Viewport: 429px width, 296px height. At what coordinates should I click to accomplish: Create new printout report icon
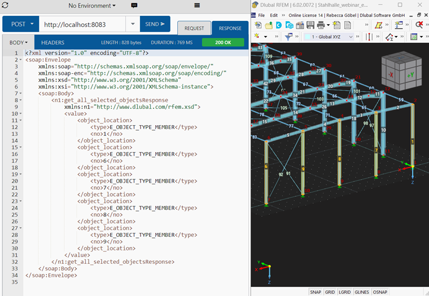[336, 25]
